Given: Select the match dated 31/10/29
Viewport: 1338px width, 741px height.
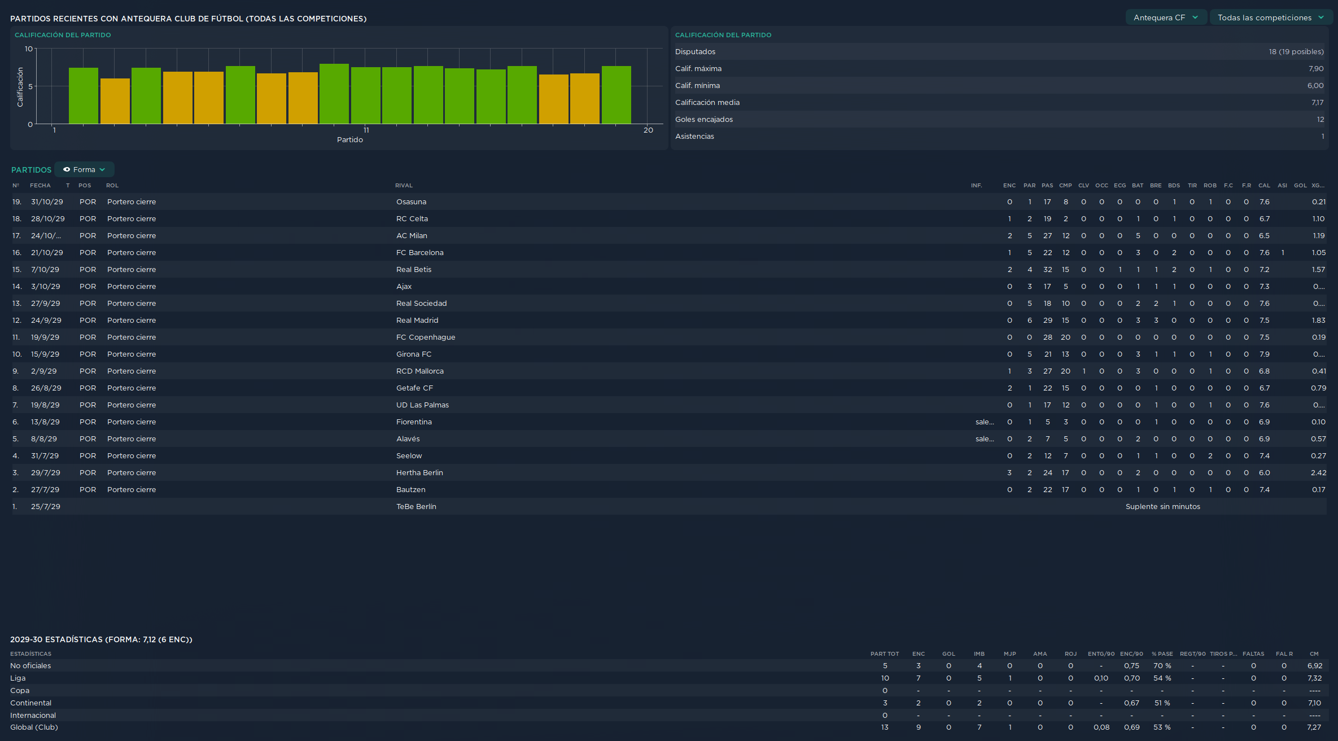Looking at the screenshot, I should point(669,202).
